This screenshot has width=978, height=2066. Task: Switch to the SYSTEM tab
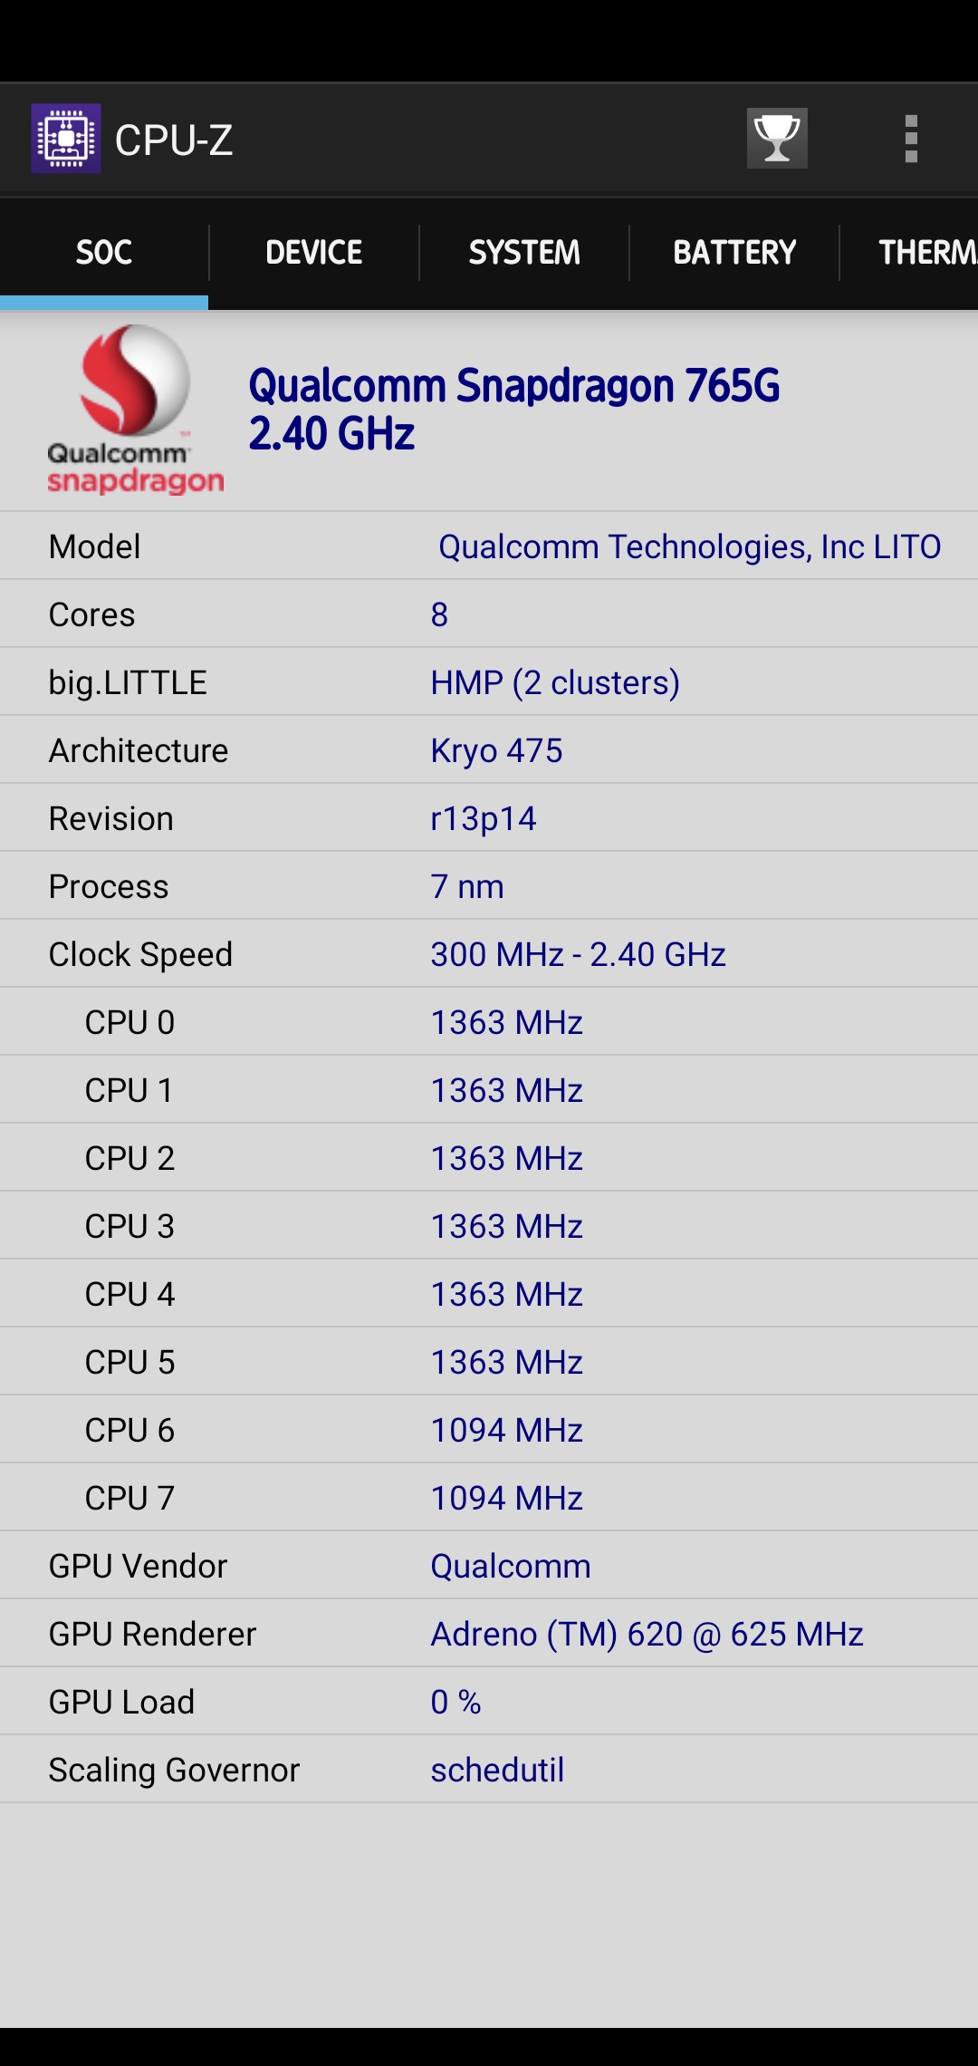pyautogui.click(x=524, y=253)
